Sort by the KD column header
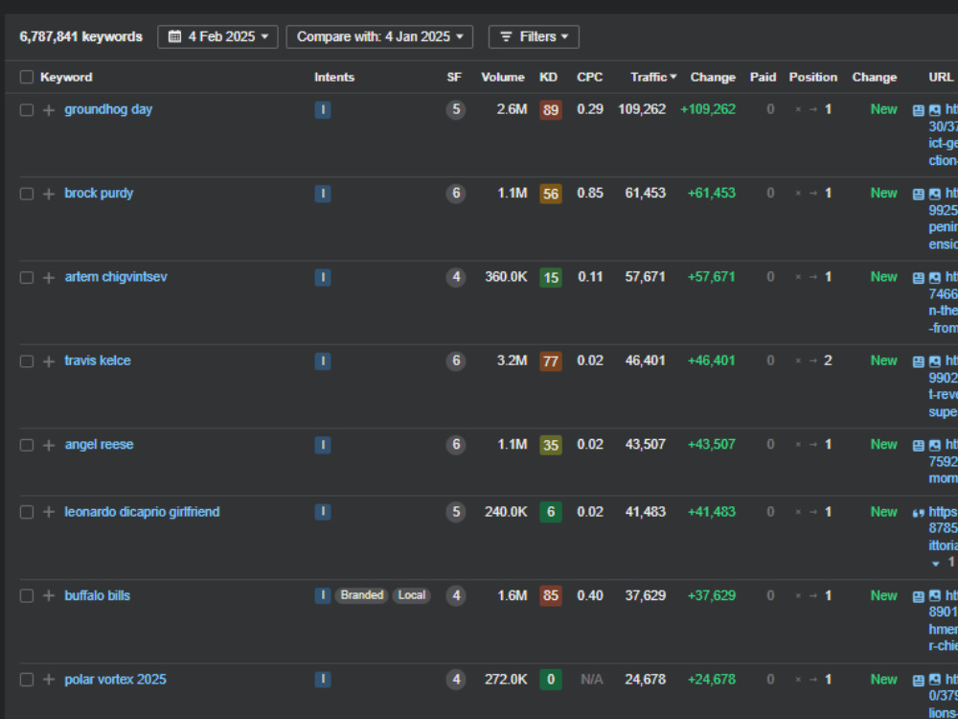 click(548, 77)
